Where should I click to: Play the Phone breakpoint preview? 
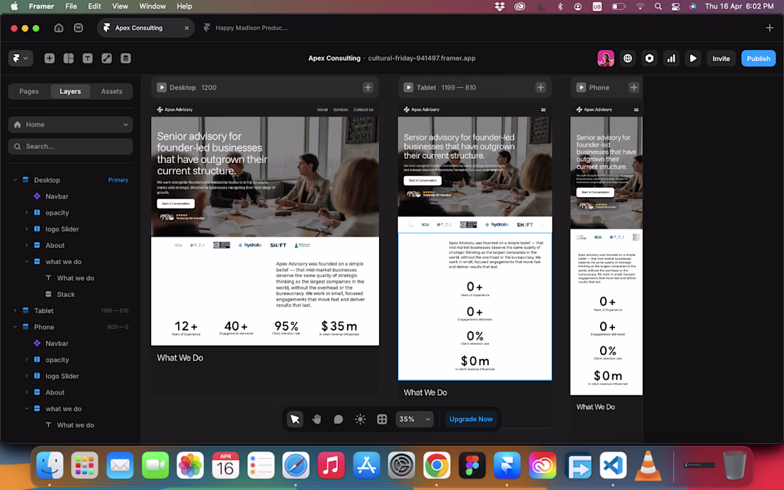tap(581, 88)
